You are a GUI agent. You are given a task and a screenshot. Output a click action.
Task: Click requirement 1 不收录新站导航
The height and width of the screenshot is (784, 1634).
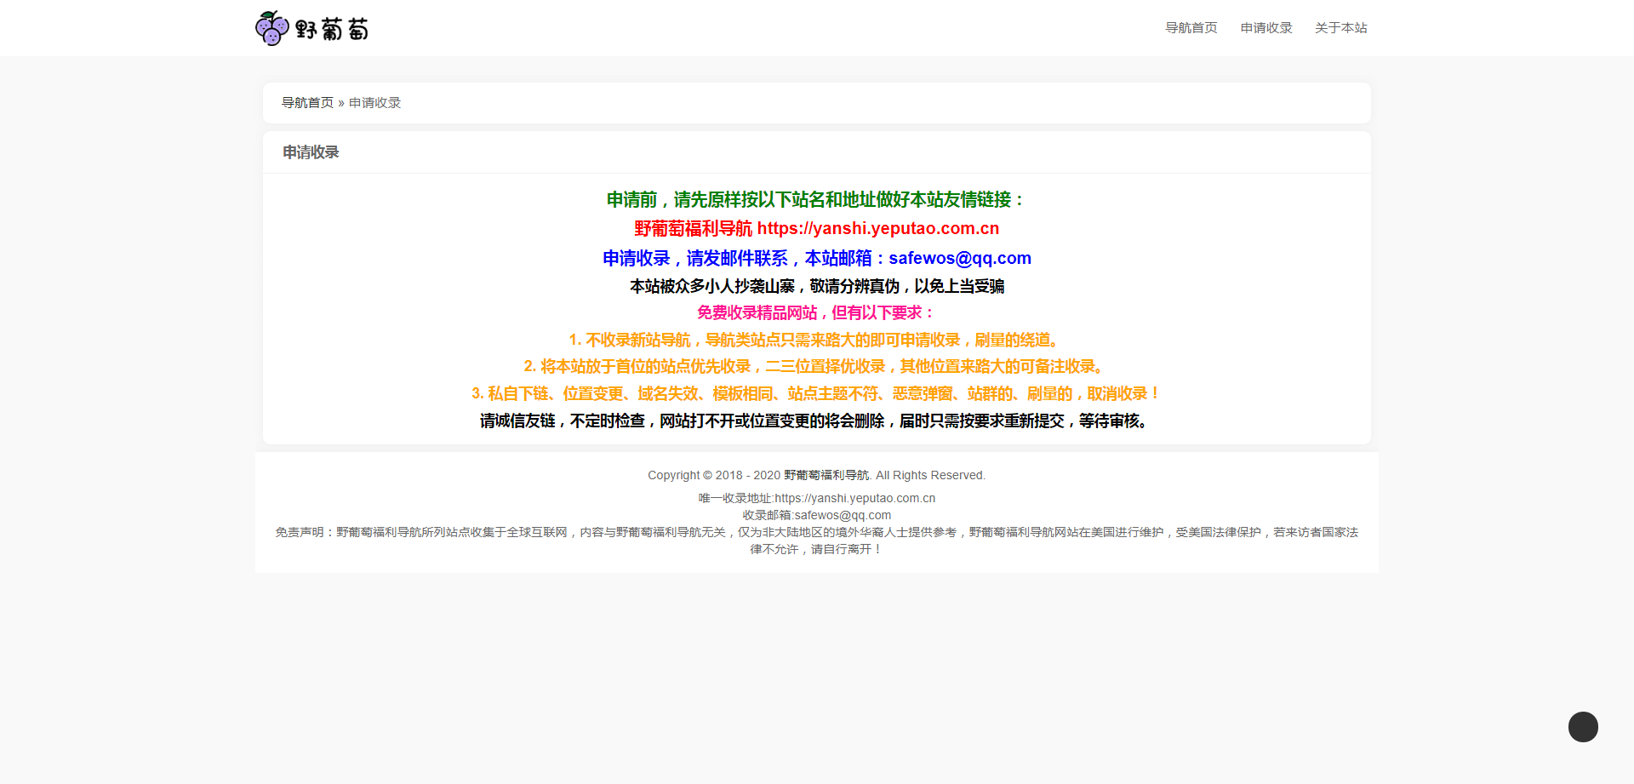pos(816,340)
